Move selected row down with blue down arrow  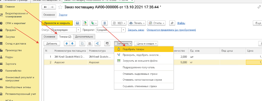click(x=72, y=43)
